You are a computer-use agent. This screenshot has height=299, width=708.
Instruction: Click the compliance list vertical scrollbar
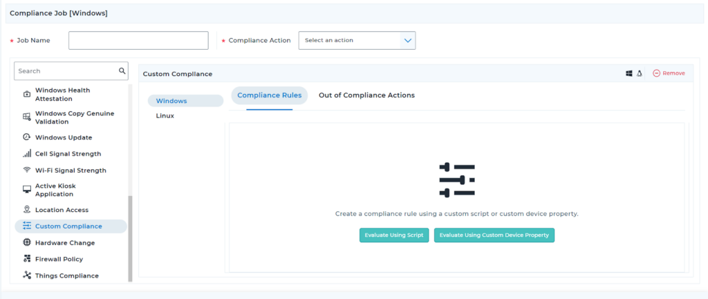[x=130, y=238]
